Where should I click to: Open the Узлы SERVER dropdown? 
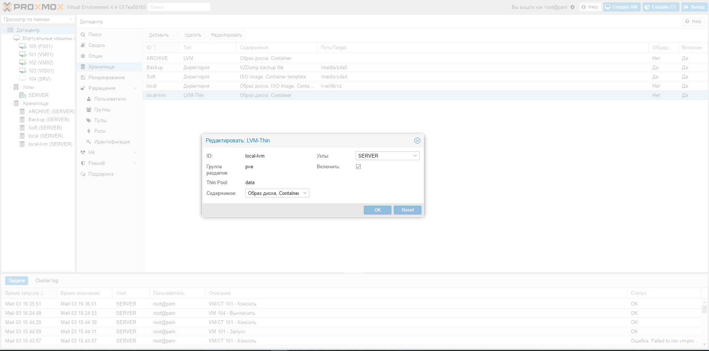coord(415,156)
